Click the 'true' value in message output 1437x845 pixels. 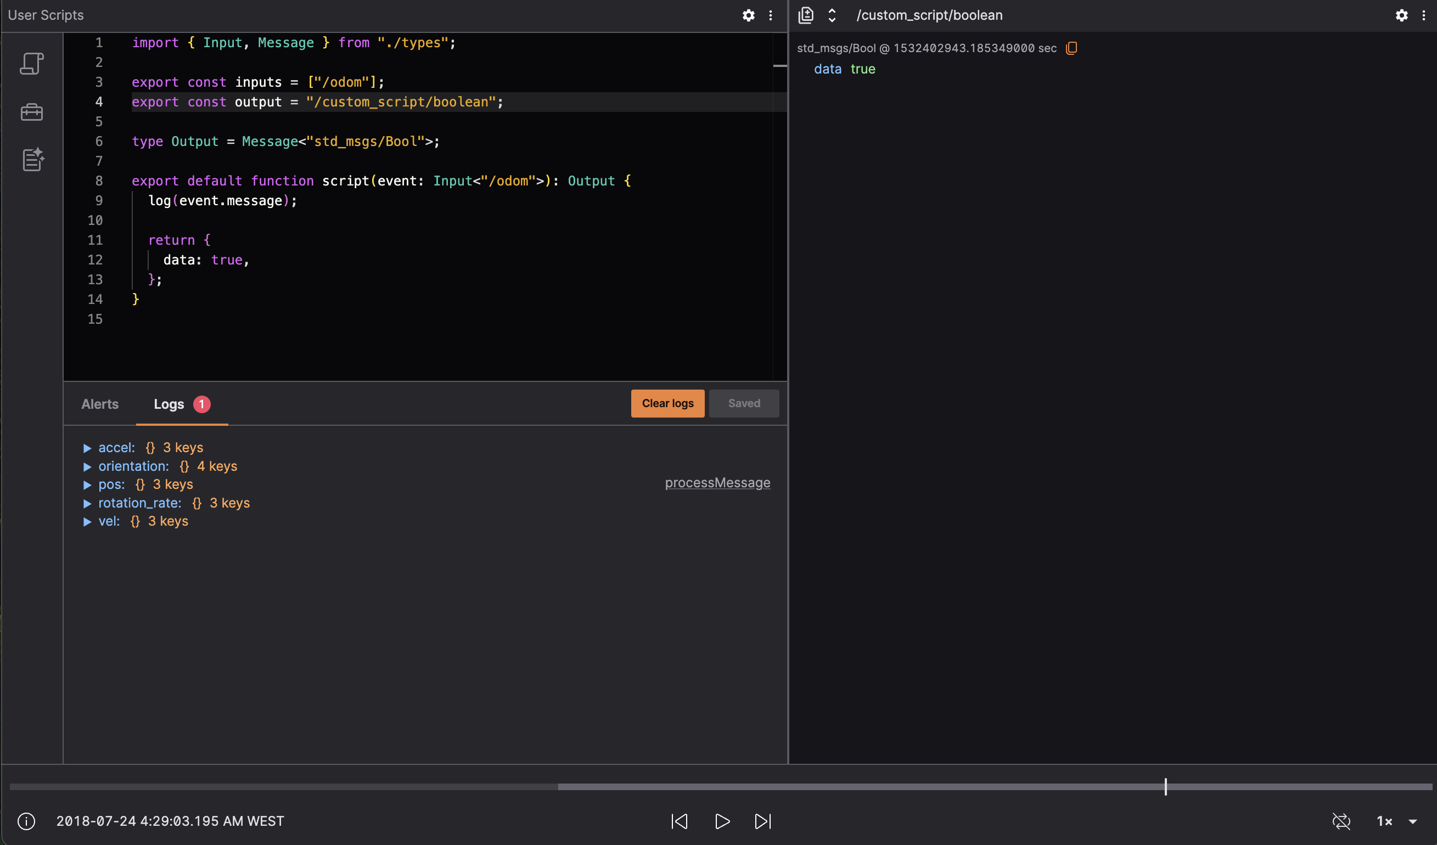(863, 69)
